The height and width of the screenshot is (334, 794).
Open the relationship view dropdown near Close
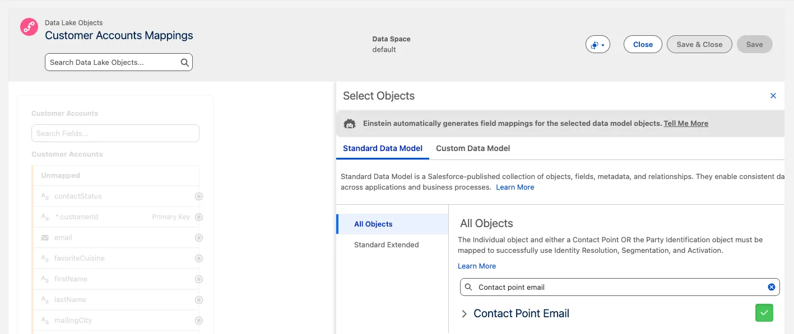pyautogui.click(x=597, y=45)
